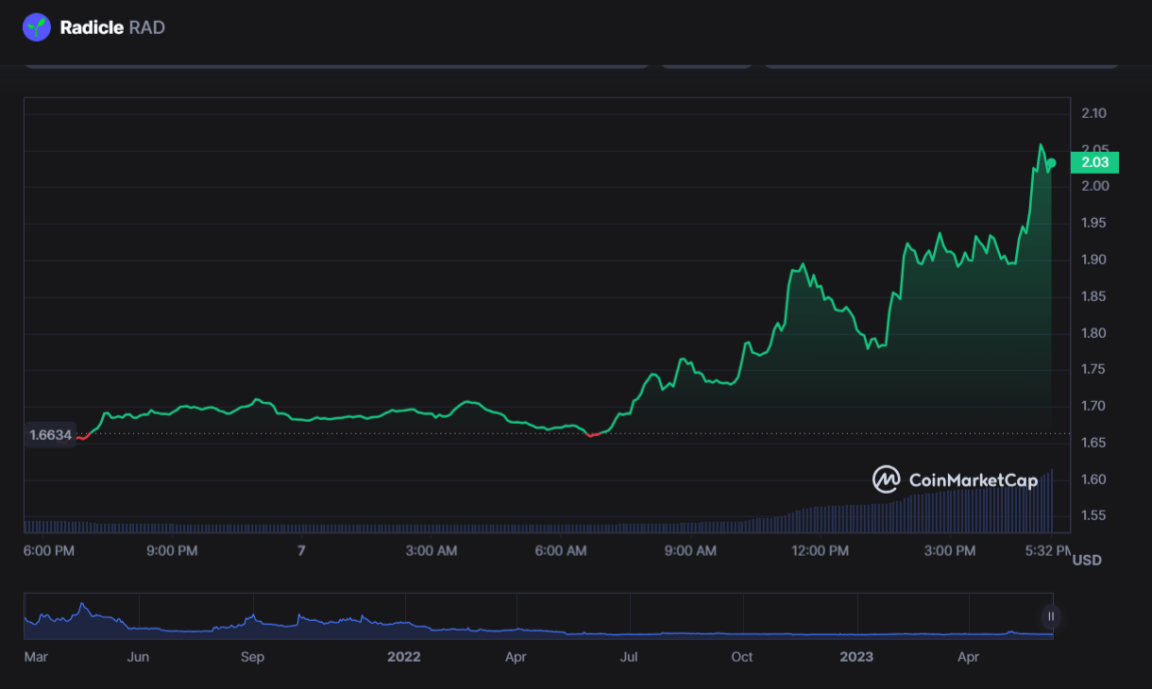
Task: Click the blue mini history chart in navigator
Action: (x=537, y=616)
